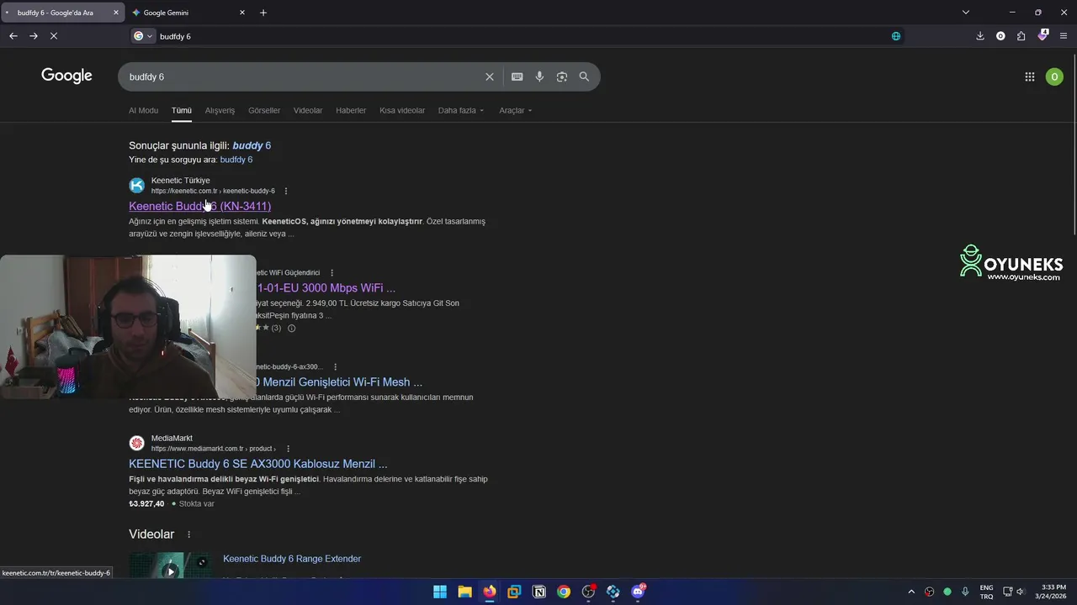Click the corrected suggestion 'buddy 6'
This screenshot has width=1077, height=605.
coord(252,145)
